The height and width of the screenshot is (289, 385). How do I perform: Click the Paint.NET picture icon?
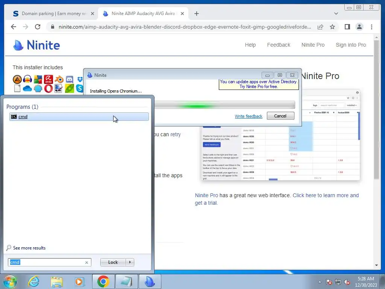pos(59,88)
